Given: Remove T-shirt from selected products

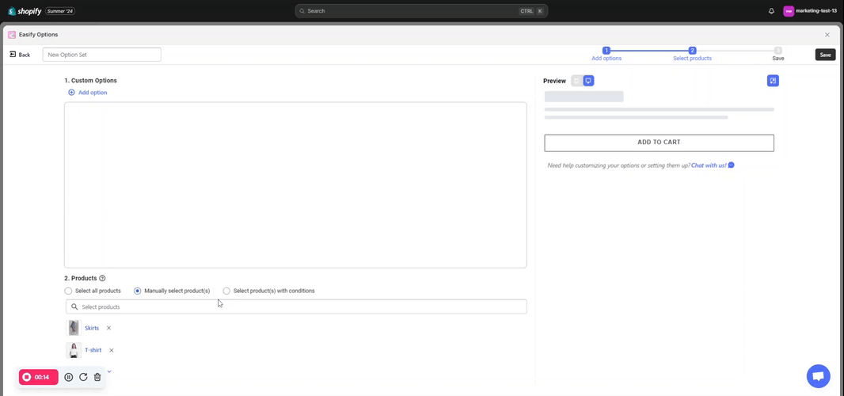Looking at the screenshot, I should (112, 350).
